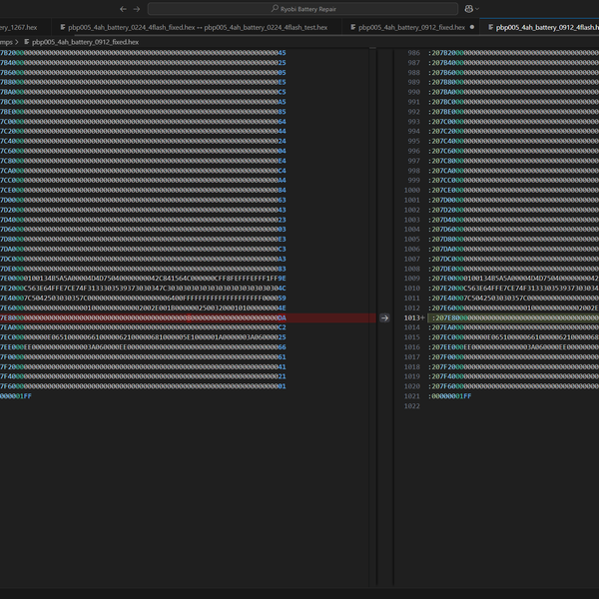This screenshot has width=599, height=599.
Task: Click left pane 7E60 line ending 4E
Action: (143, 307)
